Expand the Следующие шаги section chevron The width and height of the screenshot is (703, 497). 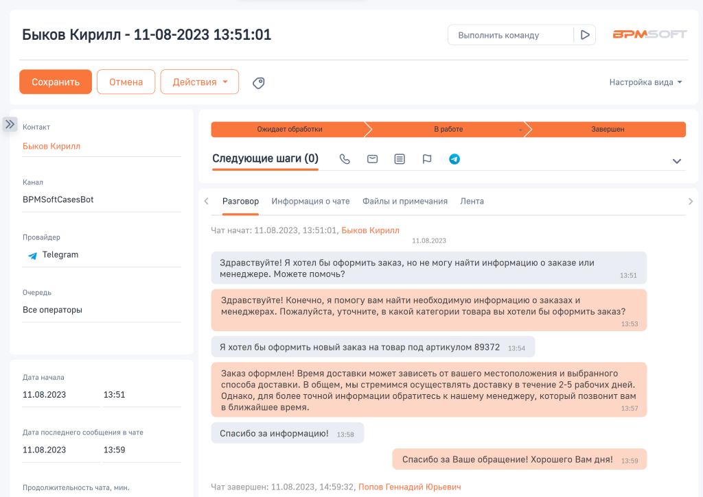tap(676, 161)
